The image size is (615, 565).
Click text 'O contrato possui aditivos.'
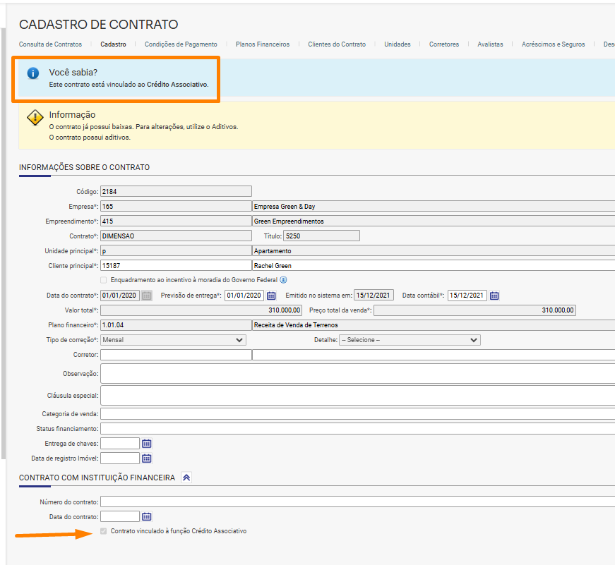[90, 138]
